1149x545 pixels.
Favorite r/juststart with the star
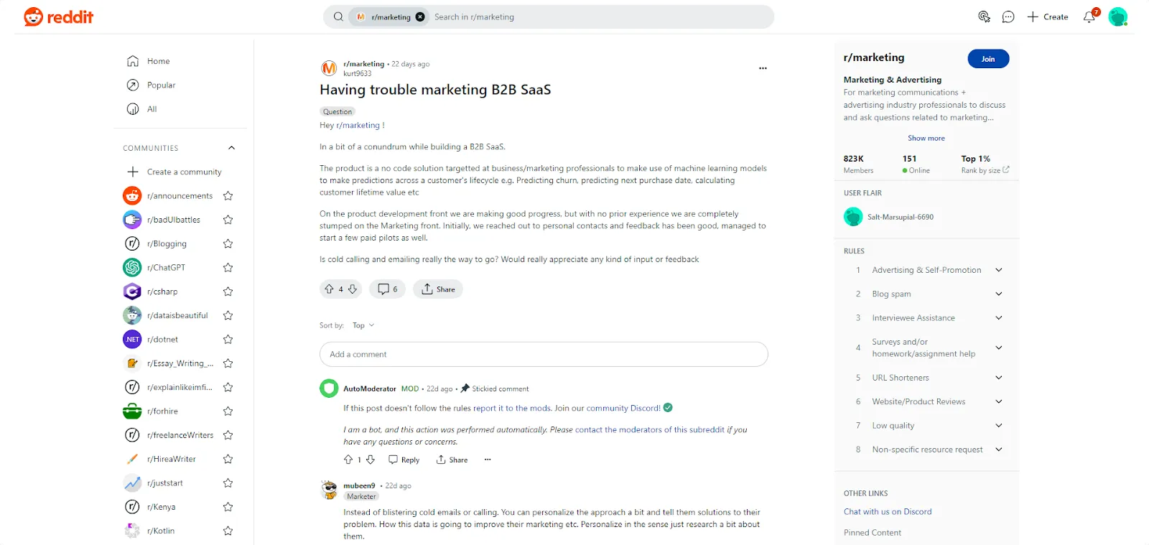coord(228,483)
